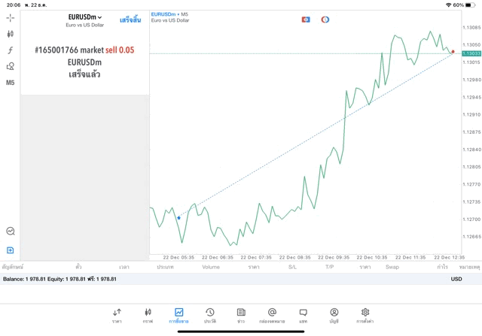Screen dimensions: 482x336
Task: Switch to the Chart (กราฟ) tab
Action: (x=148, y=315)
